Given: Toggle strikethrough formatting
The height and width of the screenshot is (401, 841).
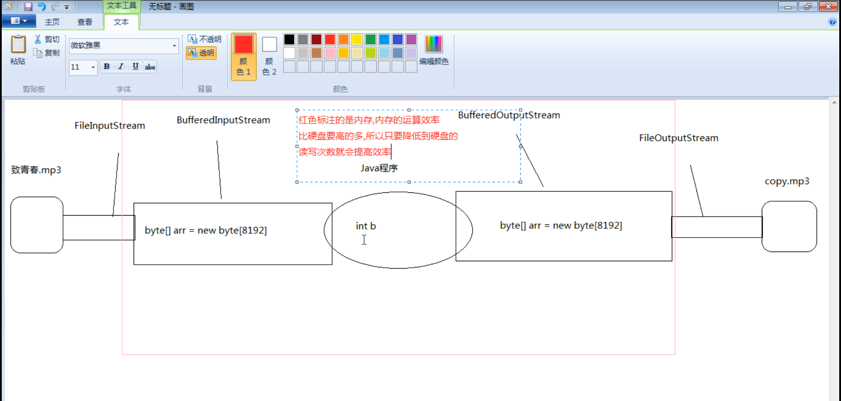Looking at the screenshot, I should [x=150, y=67].
